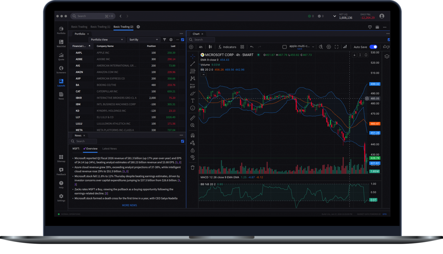The image size is (443, 254).
Task: Expand the apple-multi-c layout dropdown arrow
Action: (x=313, y=47)
